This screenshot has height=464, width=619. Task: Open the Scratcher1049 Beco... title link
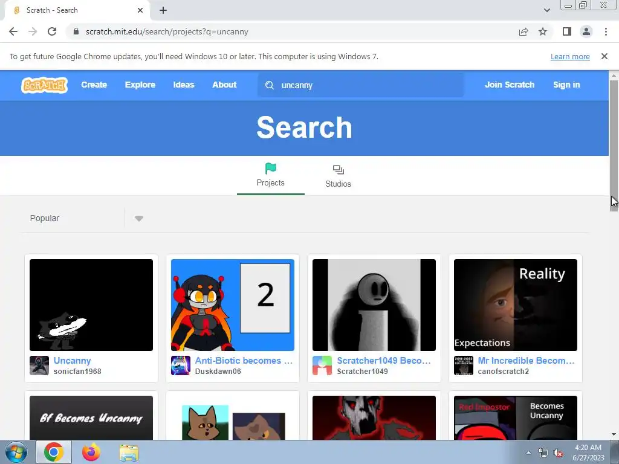click(384, 361)
